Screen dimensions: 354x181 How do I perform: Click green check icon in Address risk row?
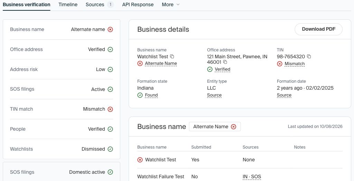click(110, 69)
